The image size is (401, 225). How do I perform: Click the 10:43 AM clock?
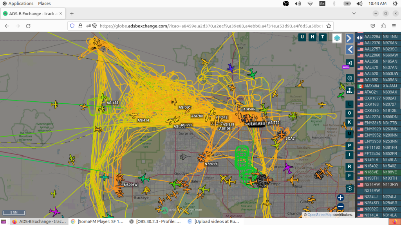(x=378, y=4)
